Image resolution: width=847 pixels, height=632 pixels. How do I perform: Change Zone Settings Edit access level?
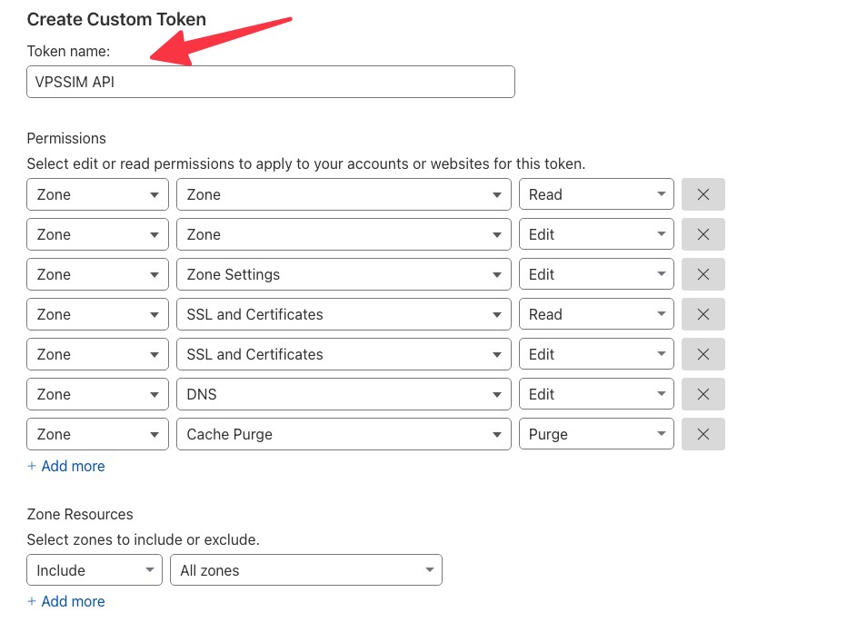[x=596, y=274]
